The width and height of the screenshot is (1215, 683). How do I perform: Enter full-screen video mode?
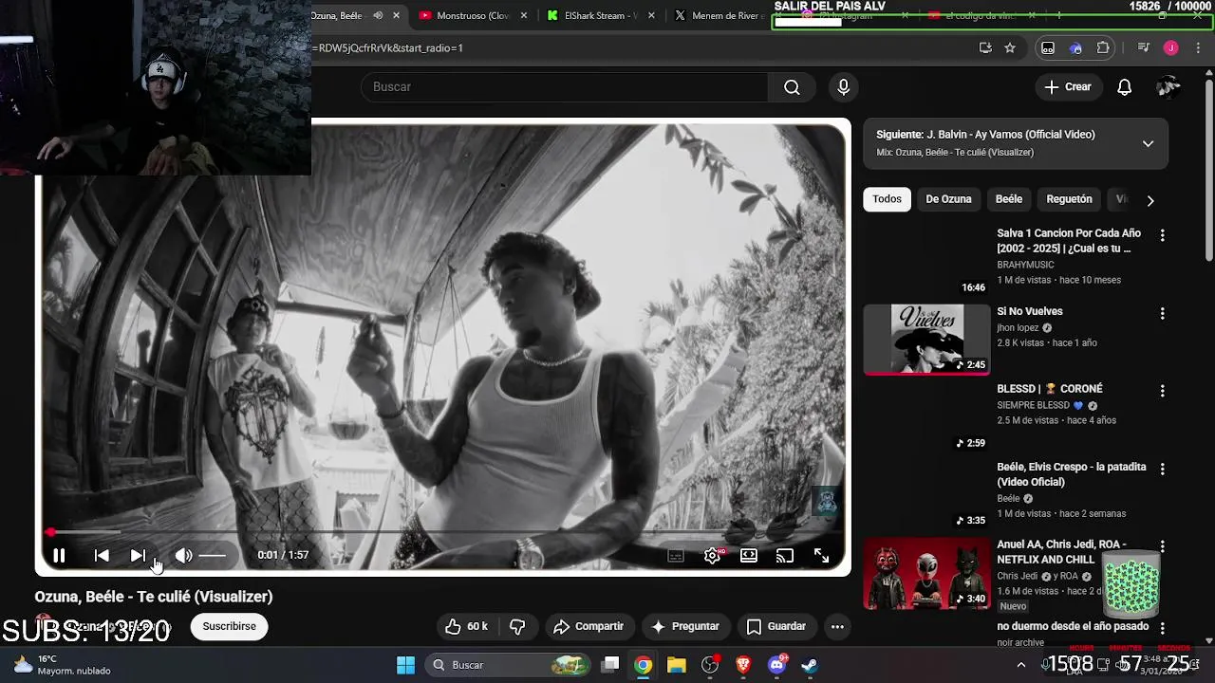coord(822,556)
